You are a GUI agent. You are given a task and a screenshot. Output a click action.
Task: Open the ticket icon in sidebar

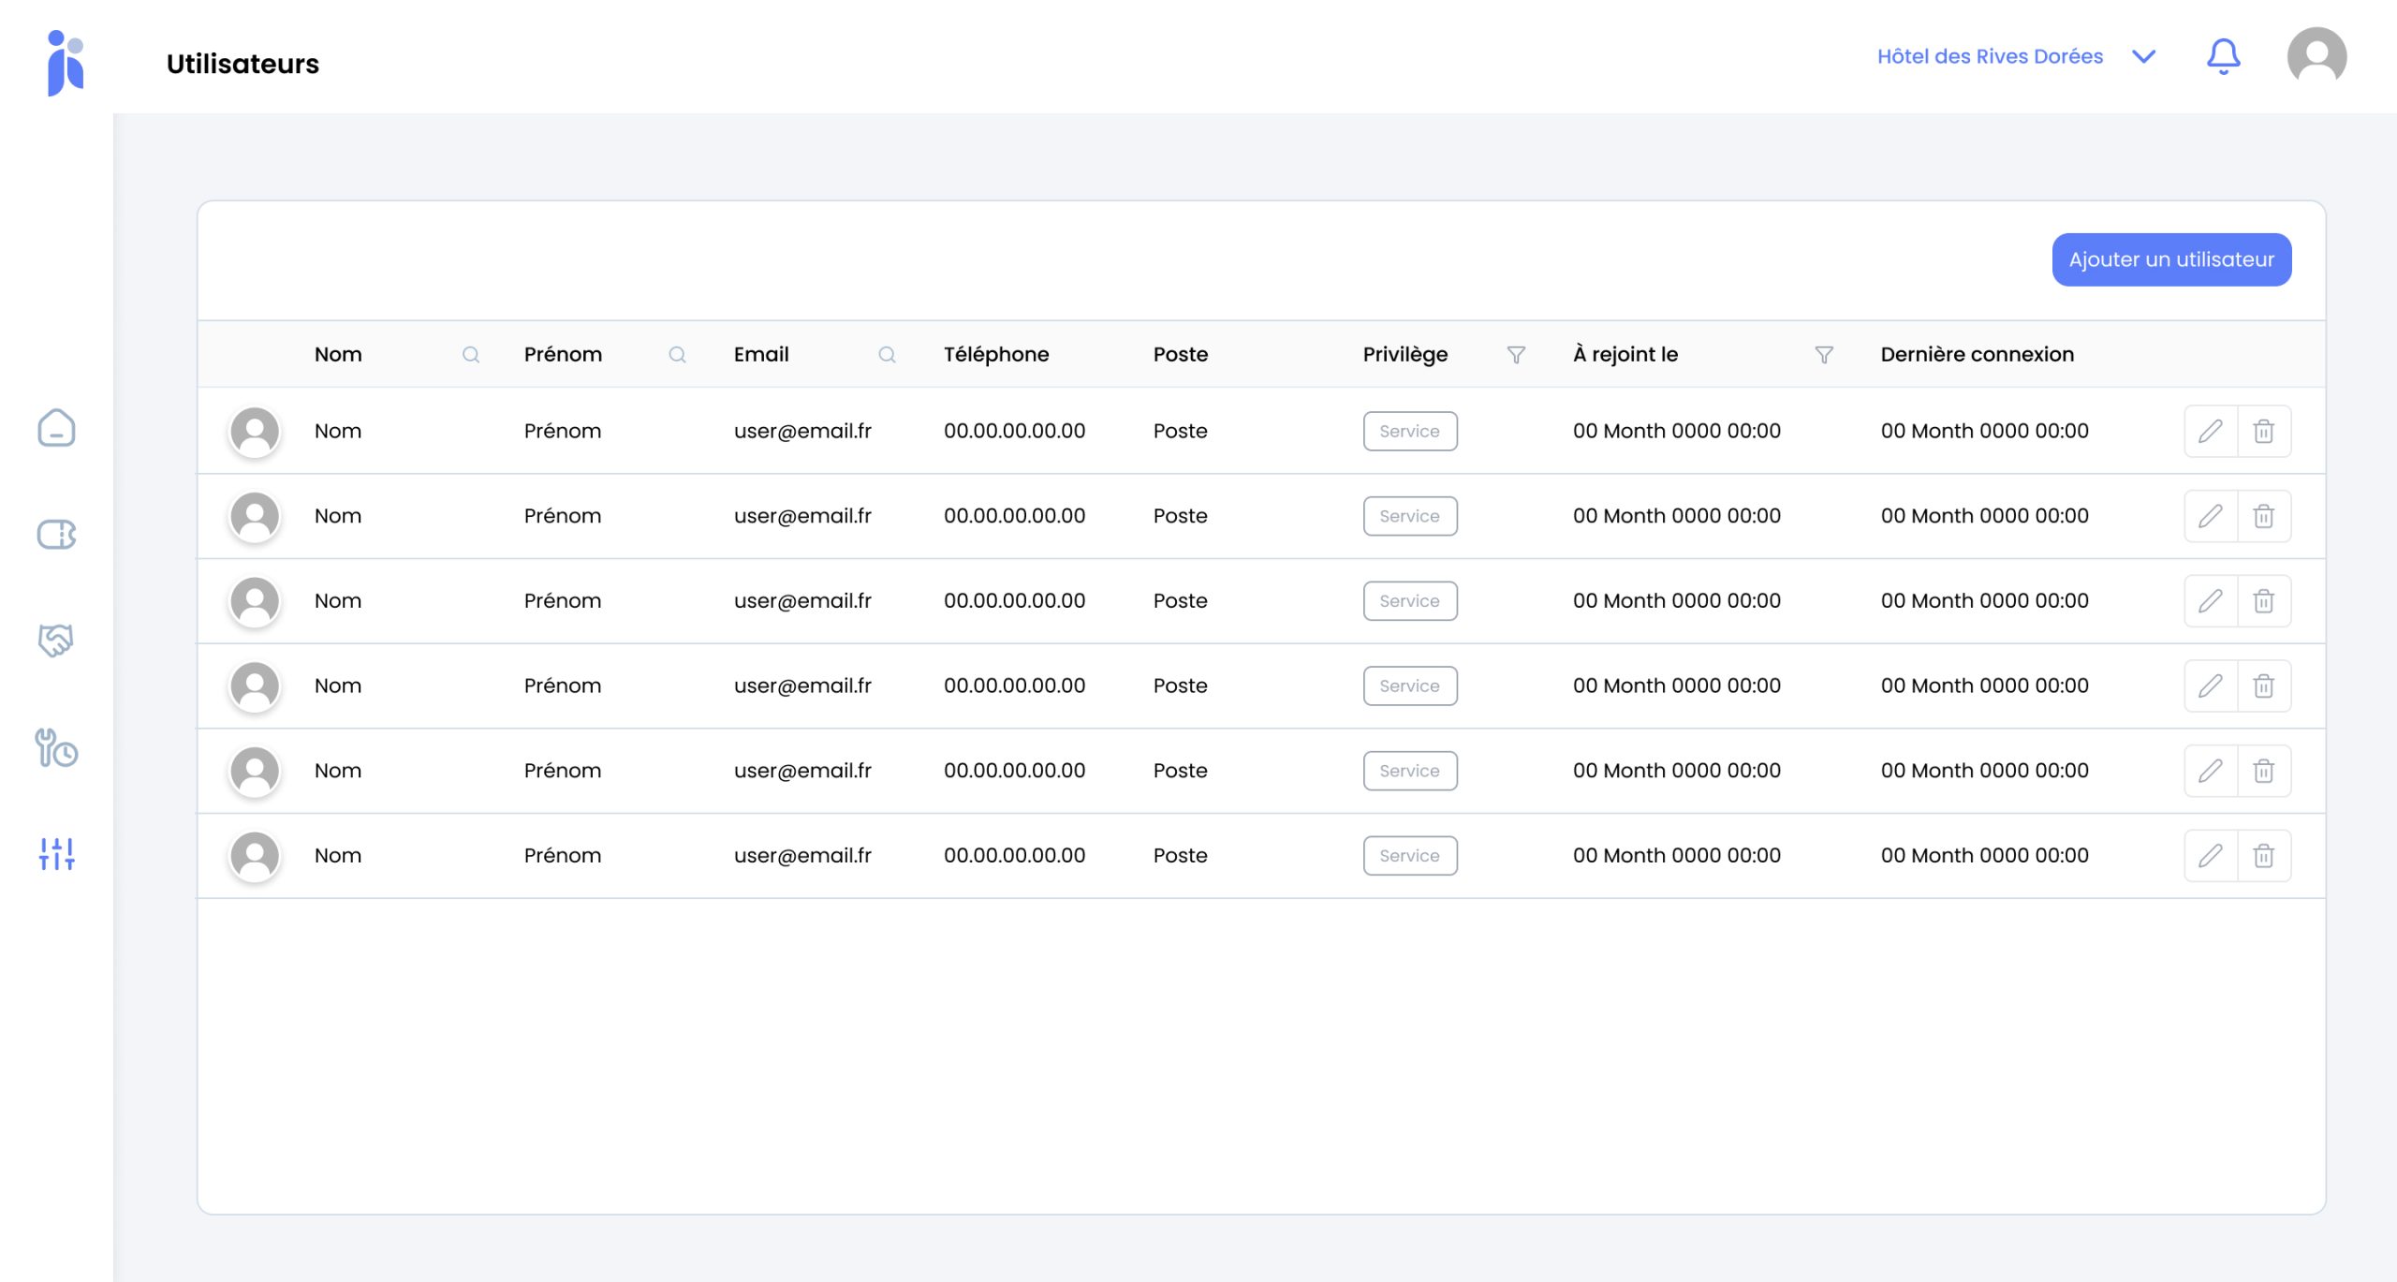[56, 535]
